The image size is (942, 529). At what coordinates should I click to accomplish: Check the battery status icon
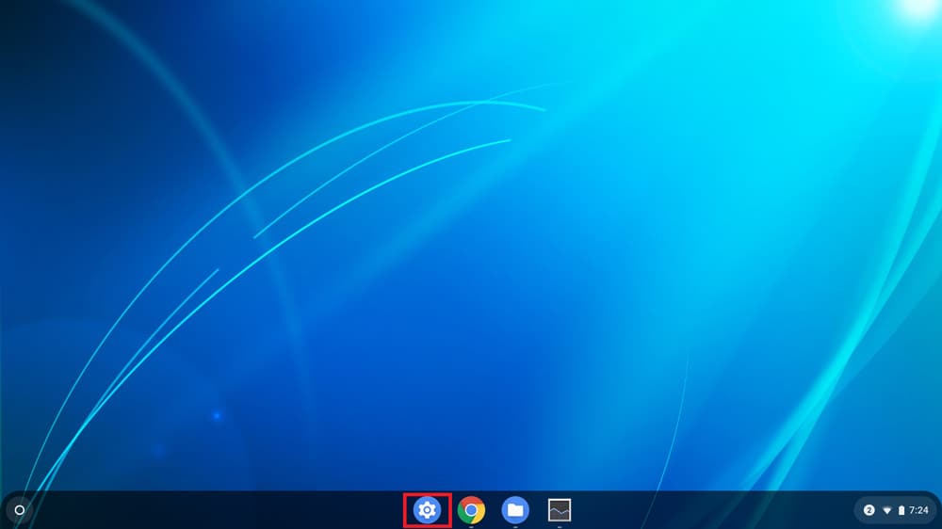[901, 510]
